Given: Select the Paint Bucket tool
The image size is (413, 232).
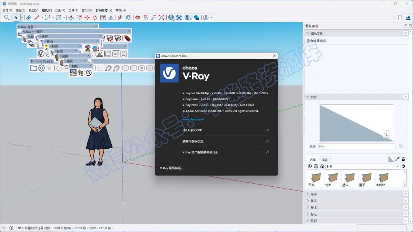Looking at the screenshot, I should (x=128, y=18).
